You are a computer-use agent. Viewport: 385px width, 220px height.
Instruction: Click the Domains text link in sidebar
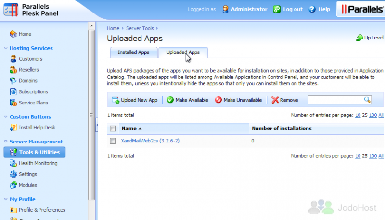click(28, 81)
